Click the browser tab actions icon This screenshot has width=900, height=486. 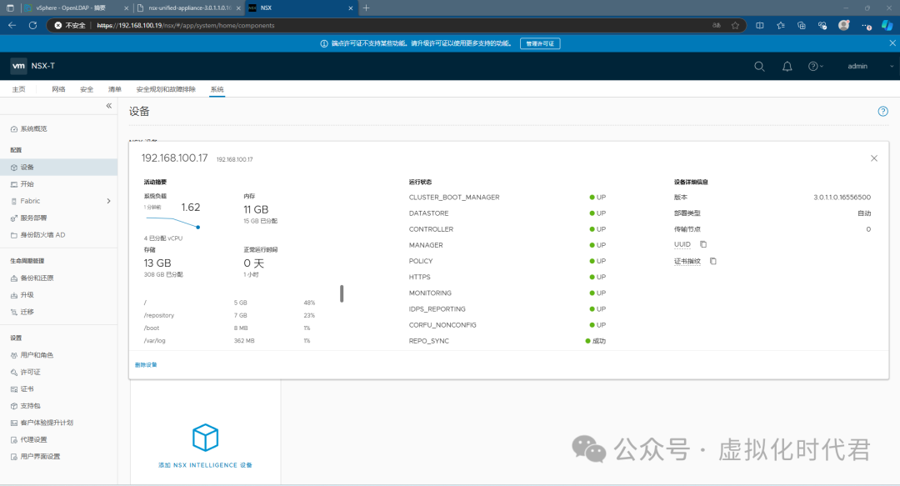[10, 8]
